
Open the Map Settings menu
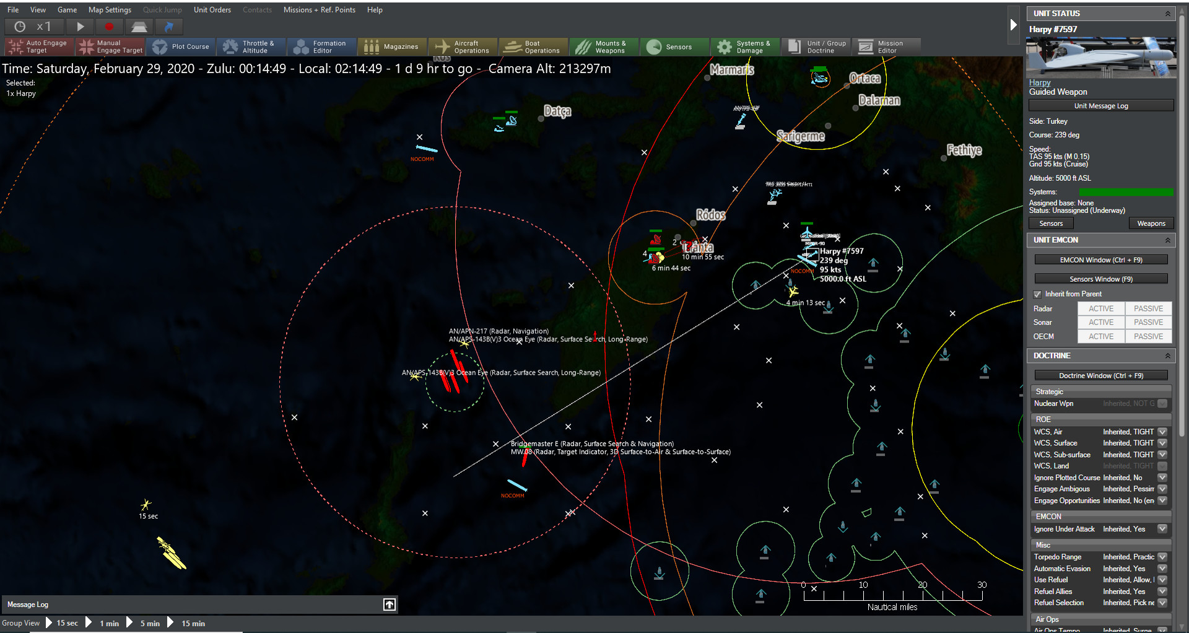[x=110, y=9]
